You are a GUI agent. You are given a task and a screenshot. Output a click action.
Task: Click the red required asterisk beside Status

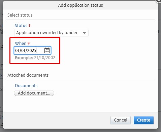coord(29,26)
